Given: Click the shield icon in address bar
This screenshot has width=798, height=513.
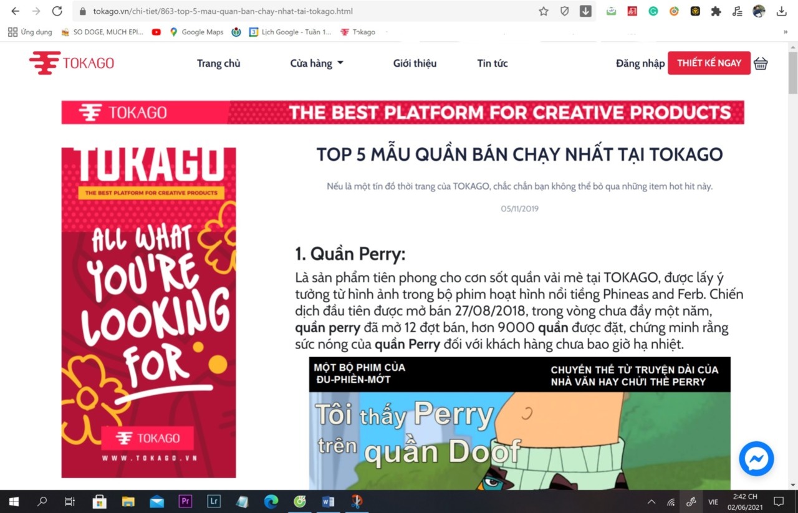Looking at the screenshot, I should click(564, 11).
